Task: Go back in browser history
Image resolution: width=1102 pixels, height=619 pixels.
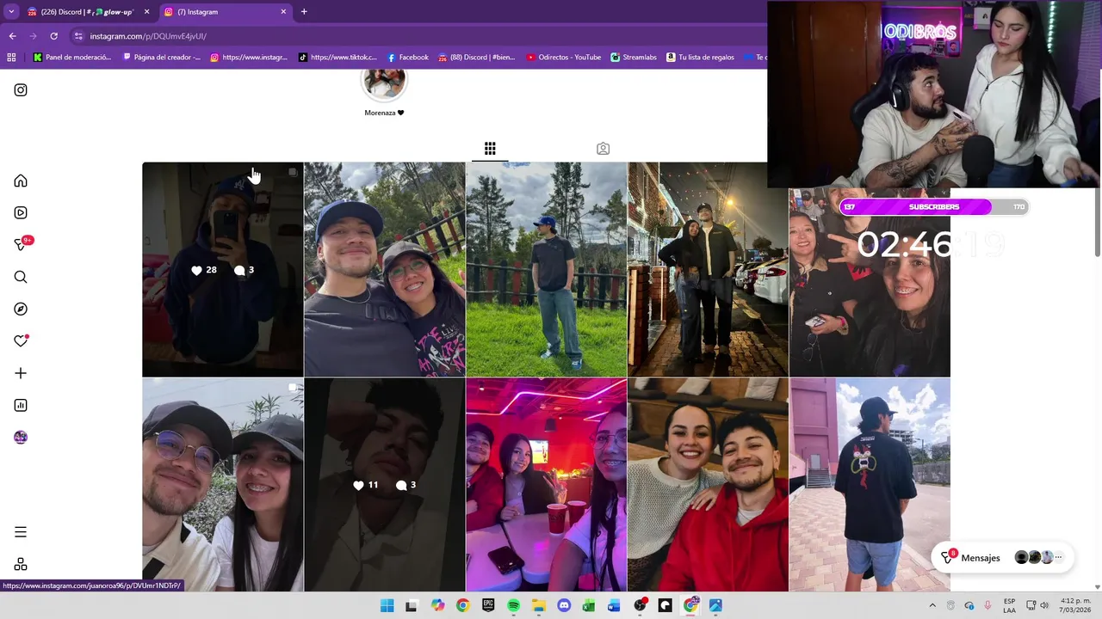Action: [12, 36]
